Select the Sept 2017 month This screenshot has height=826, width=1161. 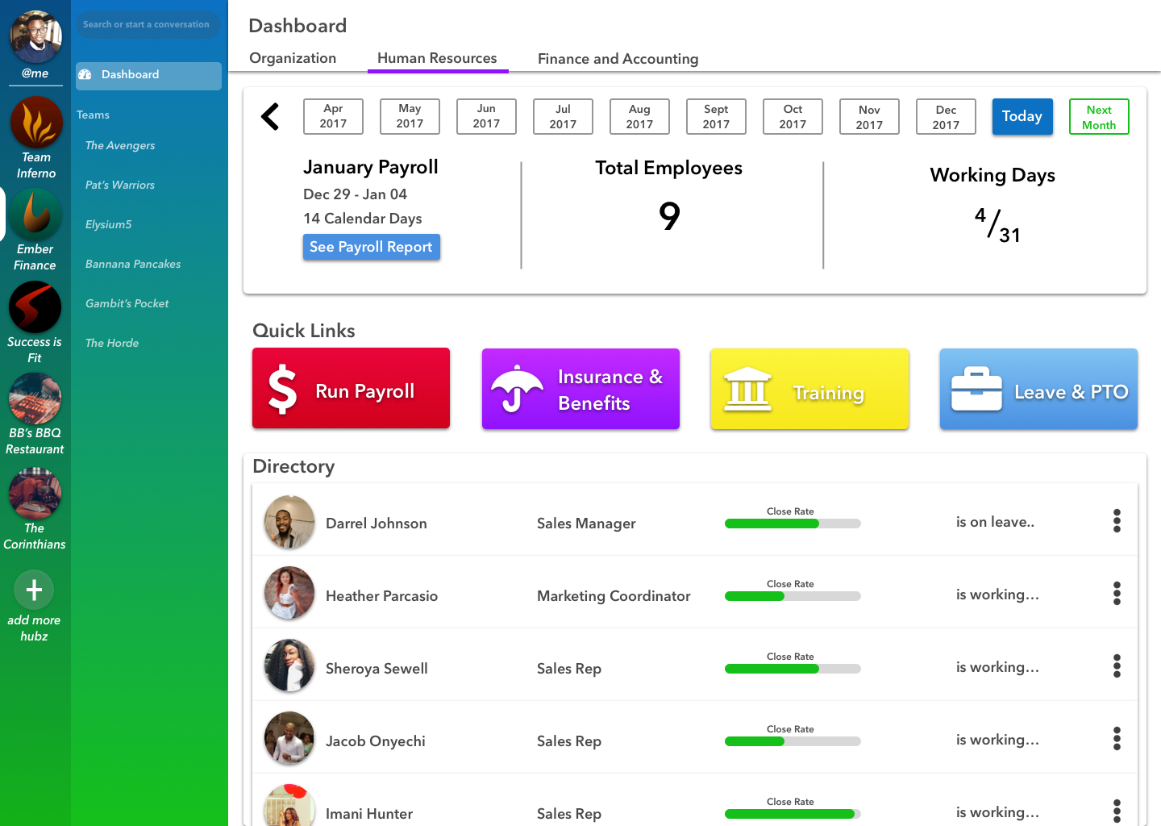tap(716, 116)
